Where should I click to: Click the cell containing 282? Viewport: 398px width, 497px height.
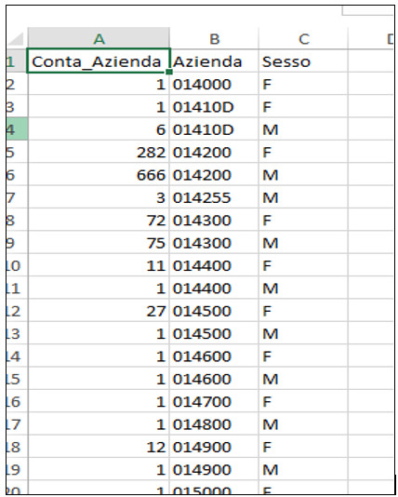pos(99,152)
